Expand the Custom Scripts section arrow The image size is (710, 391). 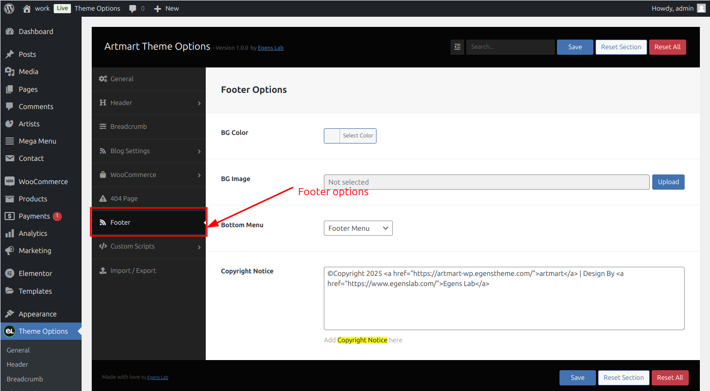click(x=199, y=247)
